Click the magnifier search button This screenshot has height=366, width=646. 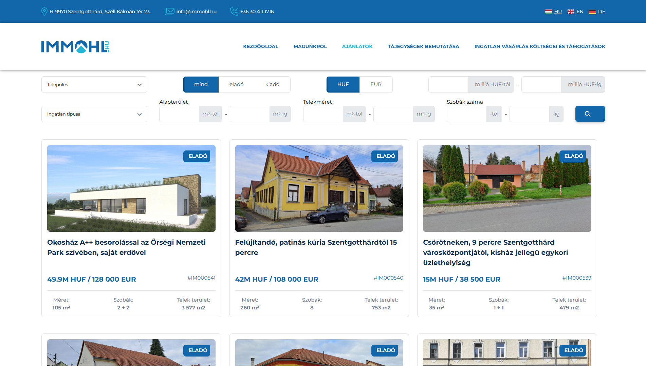[590, 114]
